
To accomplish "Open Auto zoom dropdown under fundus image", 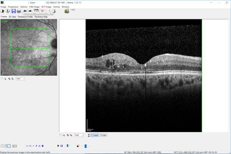I will point(20,79).
